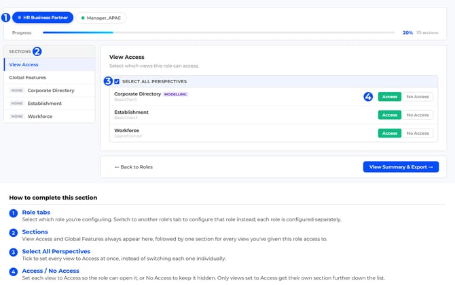Set Corporate Directory to Access
The image size is (455, 285).
[x=389, y=97]
